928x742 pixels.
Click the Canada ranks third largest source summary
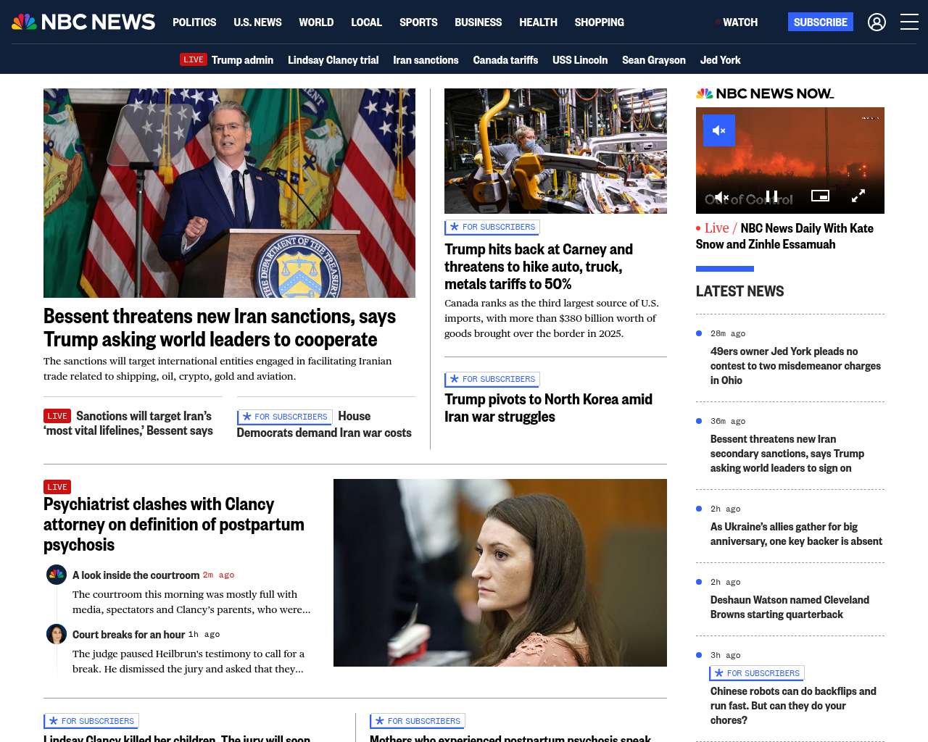(x=552, y=318)
